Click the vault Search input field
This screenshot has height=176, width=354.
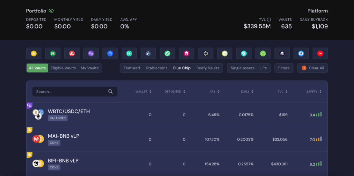(x=71, y=91)
